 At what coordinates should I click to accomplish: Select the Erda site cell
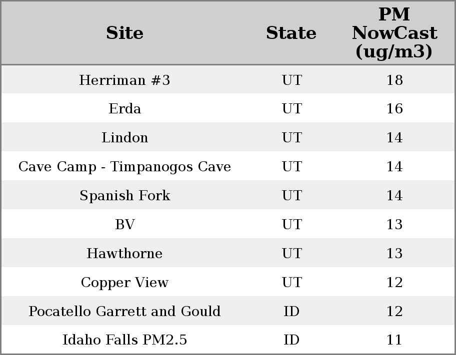click(x=124, y=109)
